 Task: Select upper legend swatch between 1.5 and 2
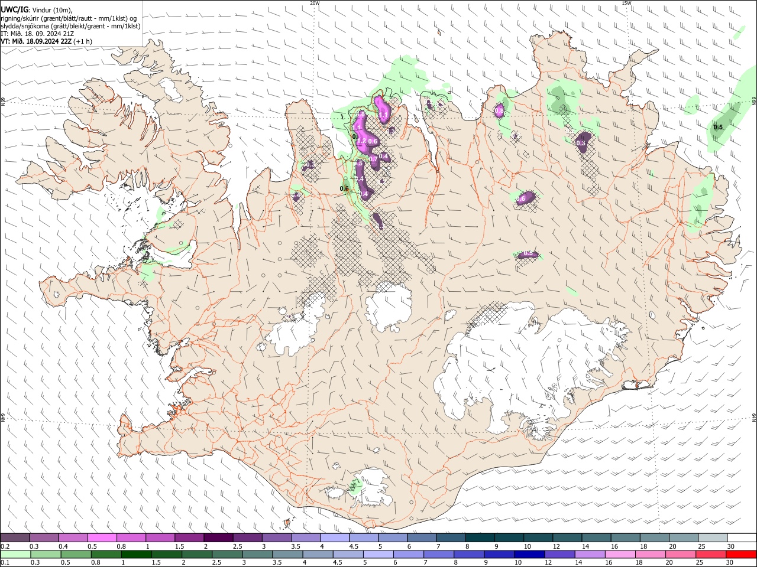[189, 537]
